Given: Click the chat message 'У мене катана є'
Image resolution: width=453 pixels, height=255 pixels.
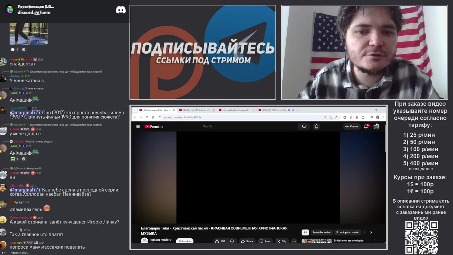Looking at the screenshot, I should tap(27, 81).
